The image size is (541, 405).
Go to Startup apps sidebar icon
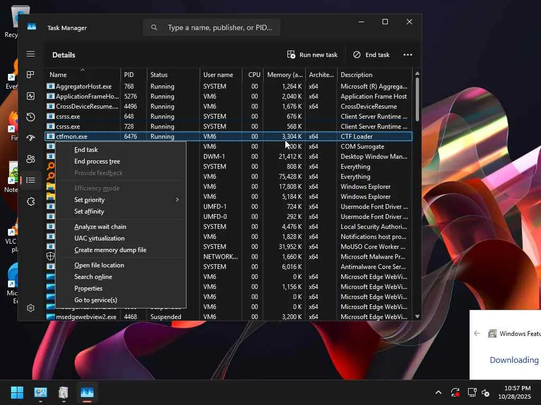[31, 138]
